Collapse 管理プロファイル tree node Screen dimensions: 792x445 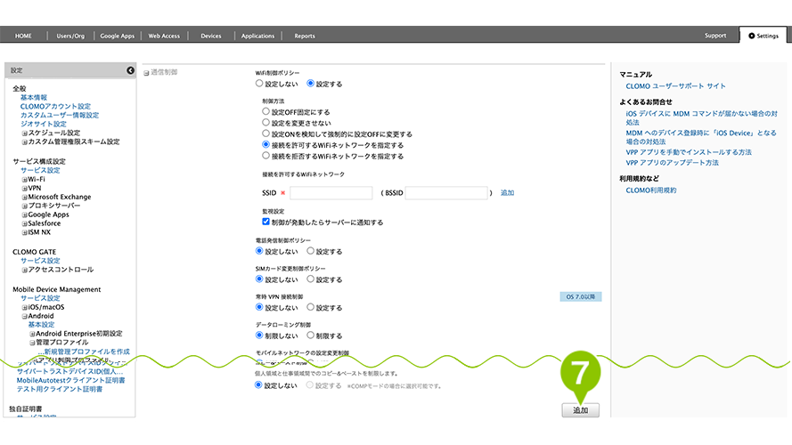32,343
